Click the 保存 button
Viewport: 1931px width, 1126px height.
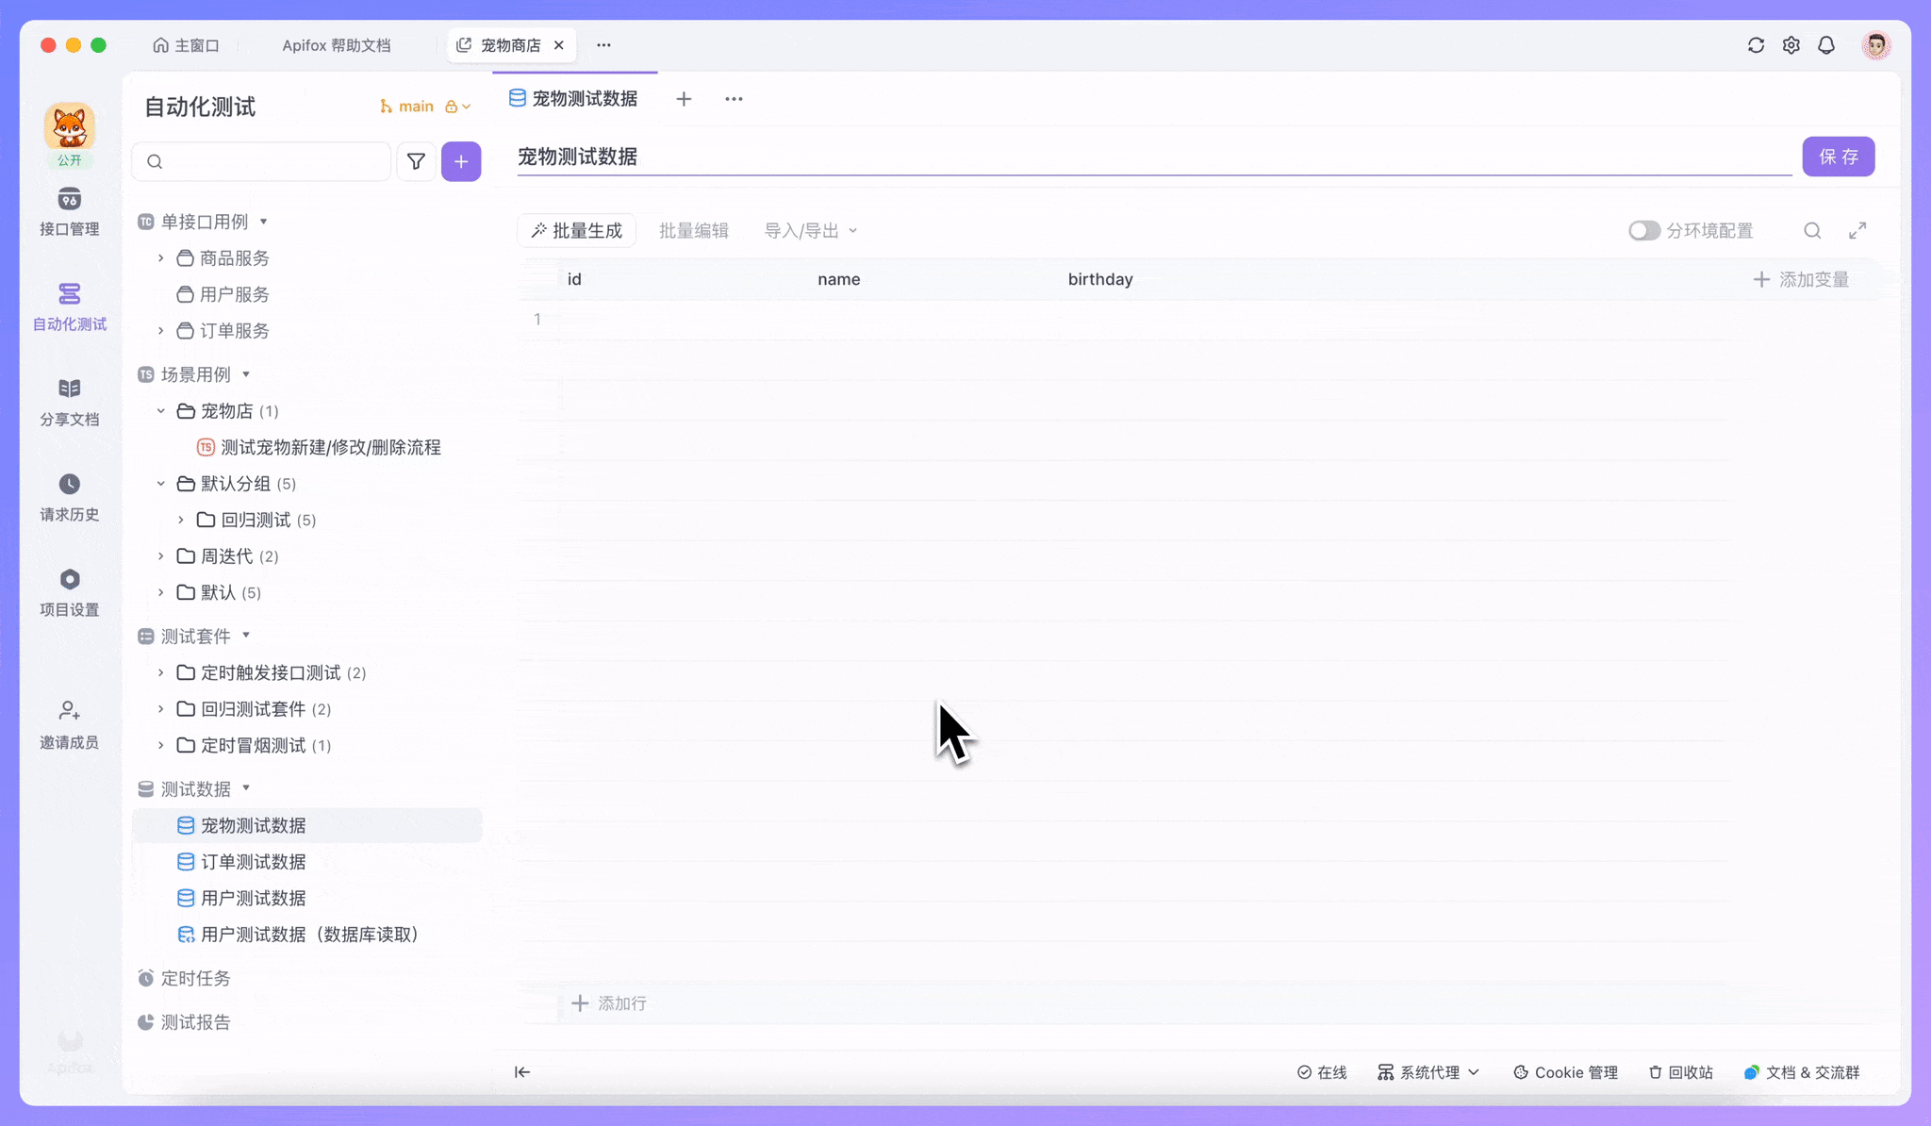click(x=1837, y=157)
